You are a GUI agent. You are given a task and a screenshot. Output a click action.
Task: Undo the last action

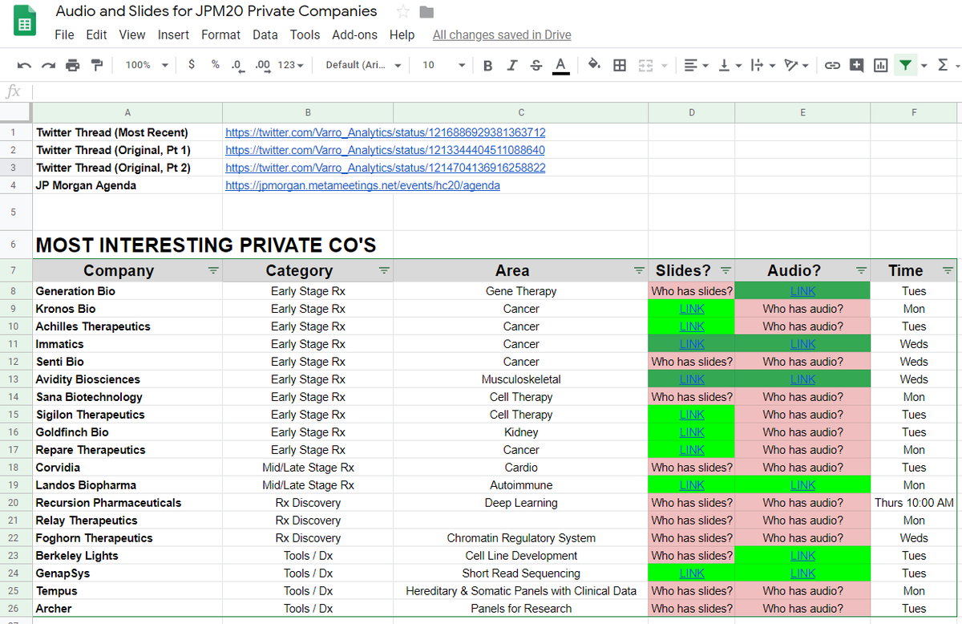25,65
